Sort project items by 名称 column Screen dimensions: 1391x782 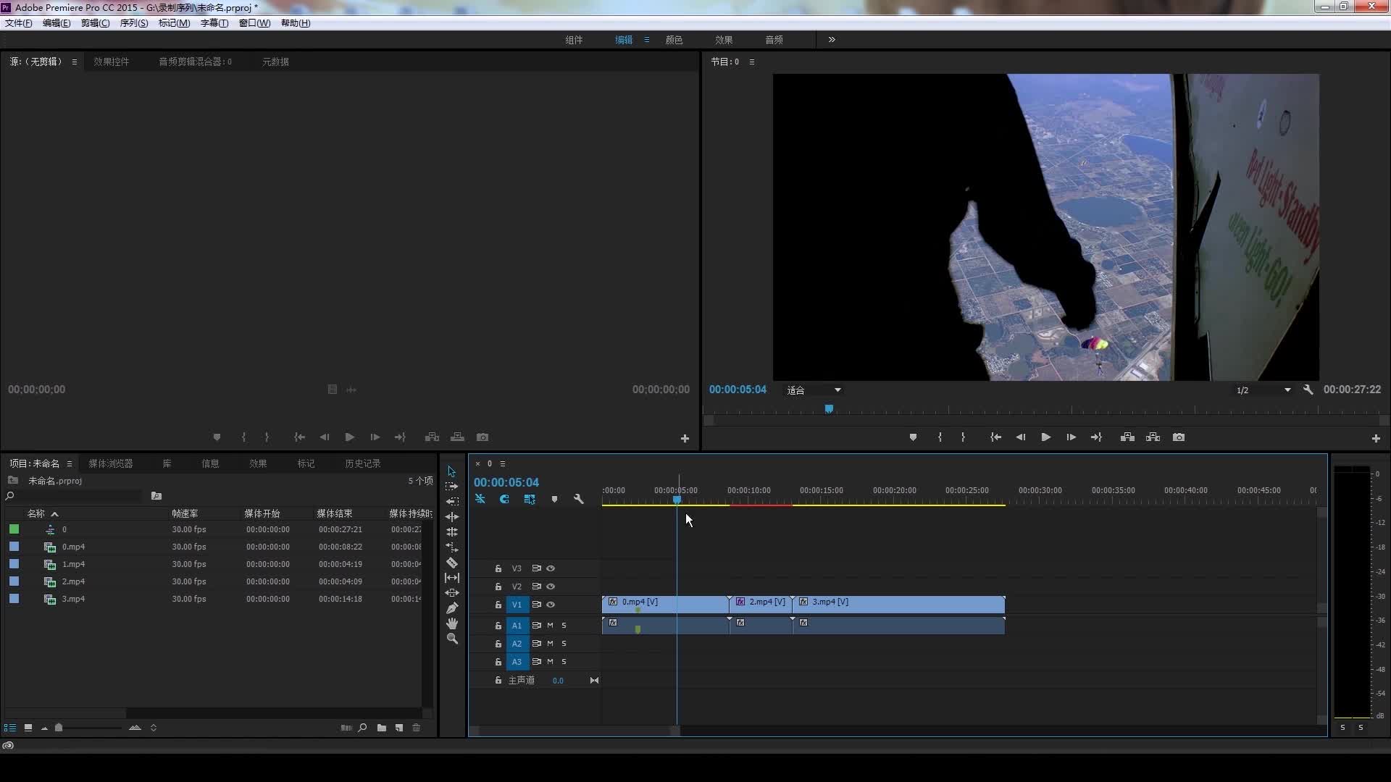pos(35,513)
